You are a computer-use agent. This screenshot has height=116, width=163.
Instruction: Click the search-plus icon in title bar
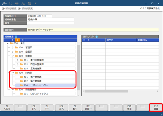[x=4, y=3]
